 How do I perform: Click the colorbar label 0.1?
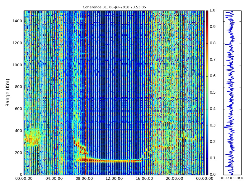point(213,158)
